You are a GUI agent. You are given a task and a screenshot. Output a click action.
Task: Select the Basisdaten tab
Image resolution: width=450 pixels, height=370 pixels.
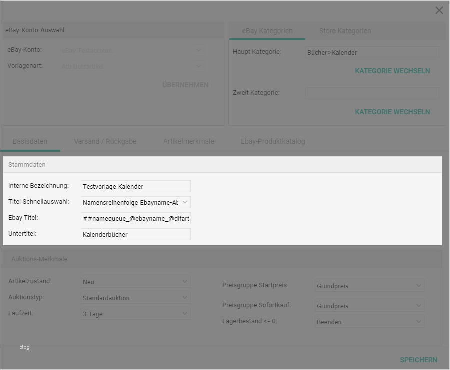point(30,141)
